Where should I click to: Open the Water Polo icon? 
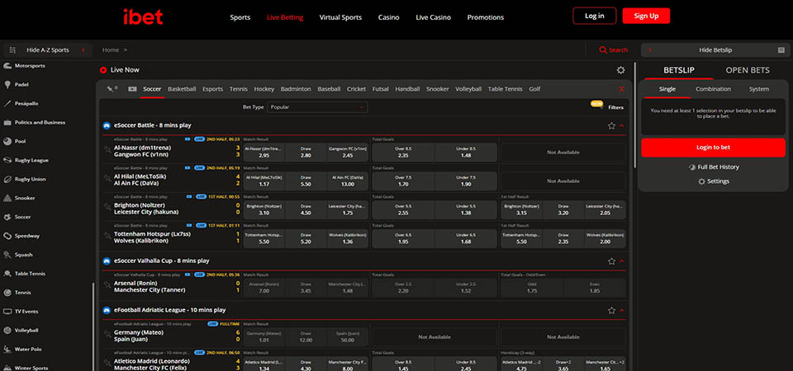coord(7,350)
